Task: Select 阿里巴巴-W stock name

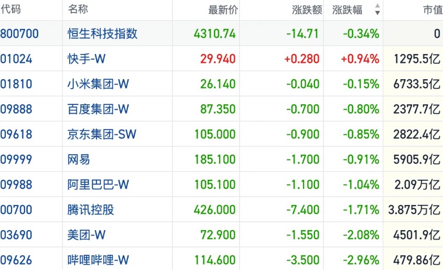Action: [x=98, y=185]
